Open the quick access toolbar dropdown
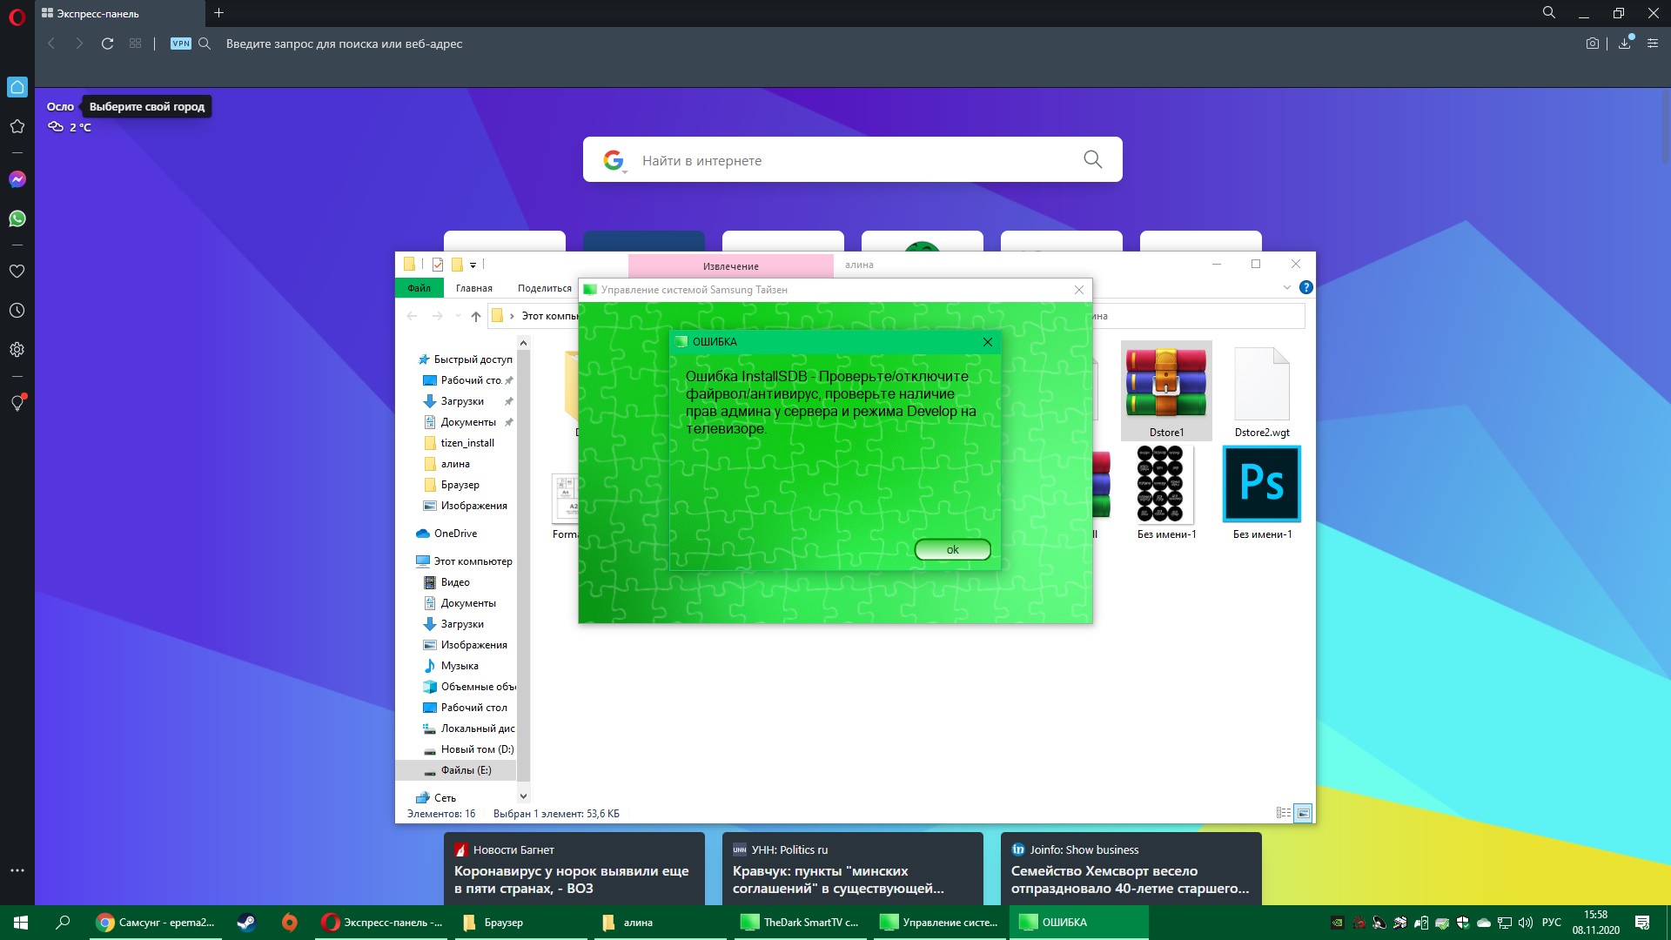The width and height of the screenshot is (1671, 940). 473,265
